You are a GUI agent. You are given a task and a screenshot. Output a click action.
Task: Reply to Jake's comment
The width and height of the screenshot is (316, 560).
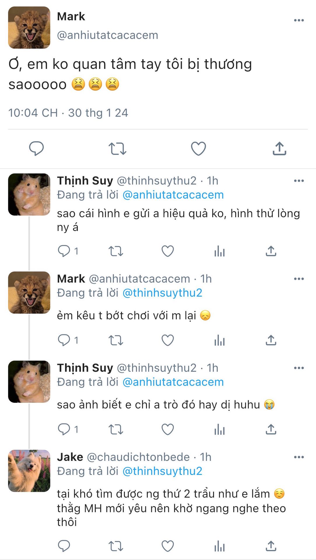point(64,546)
